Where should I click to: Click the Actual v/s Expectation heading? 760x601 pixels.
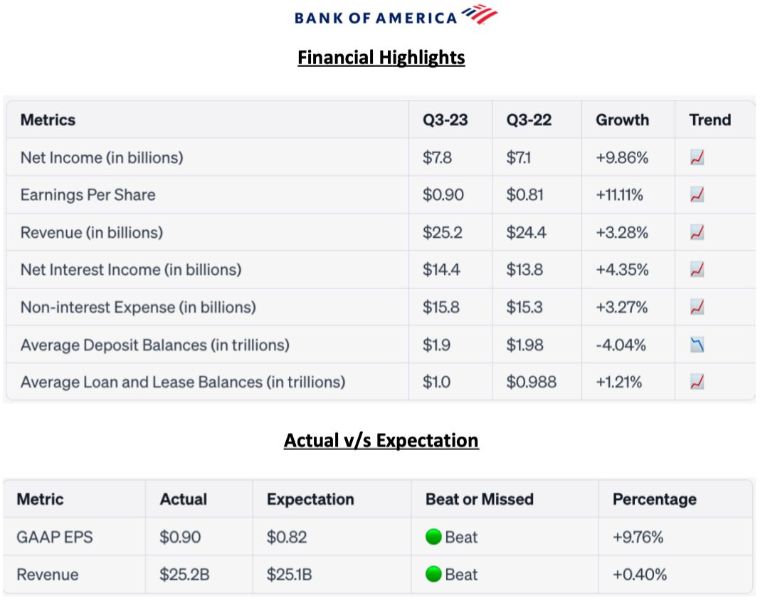(381, 441)
